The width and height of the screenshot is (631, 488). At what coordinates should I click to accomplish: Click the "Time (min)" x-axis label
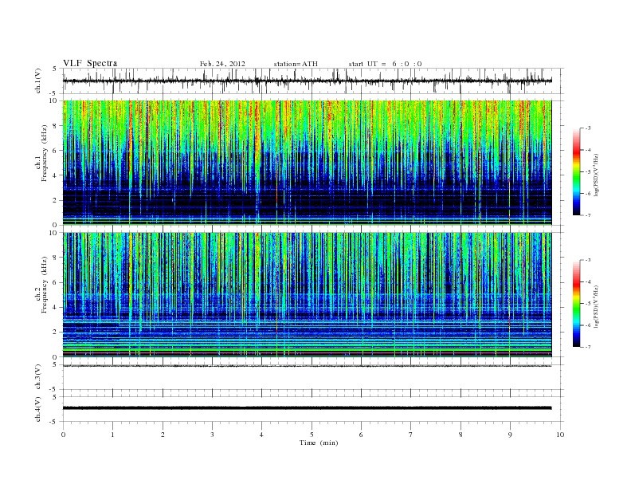[319, 443]
